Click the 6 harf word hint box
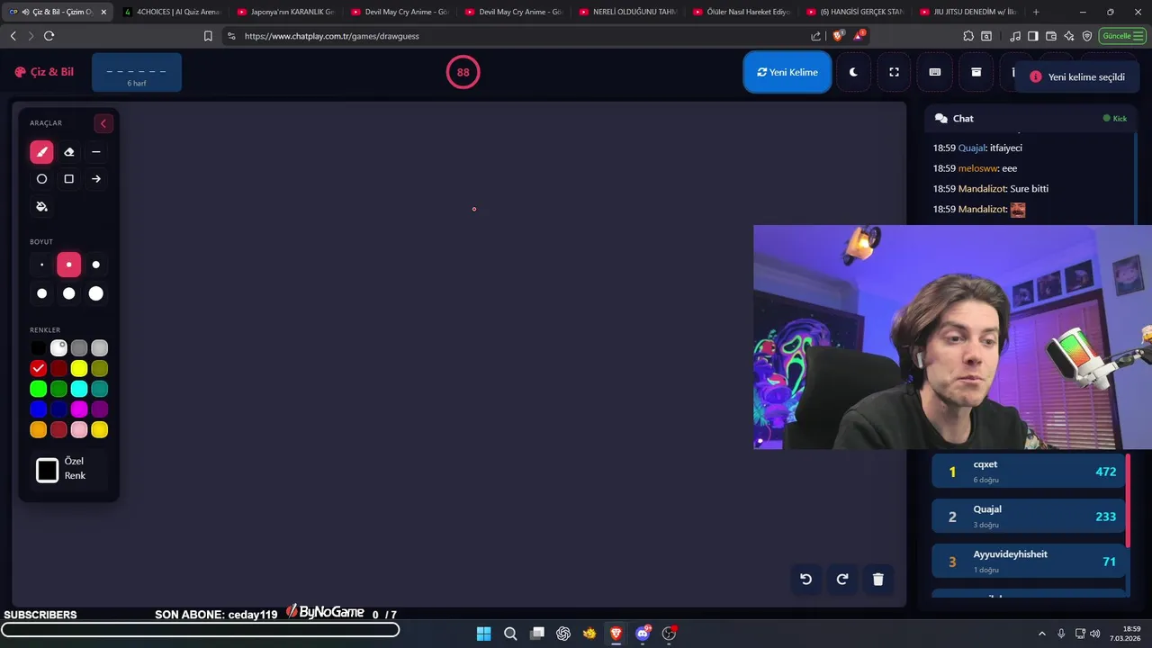This screenshot has width=1152, height=648. 137,73
